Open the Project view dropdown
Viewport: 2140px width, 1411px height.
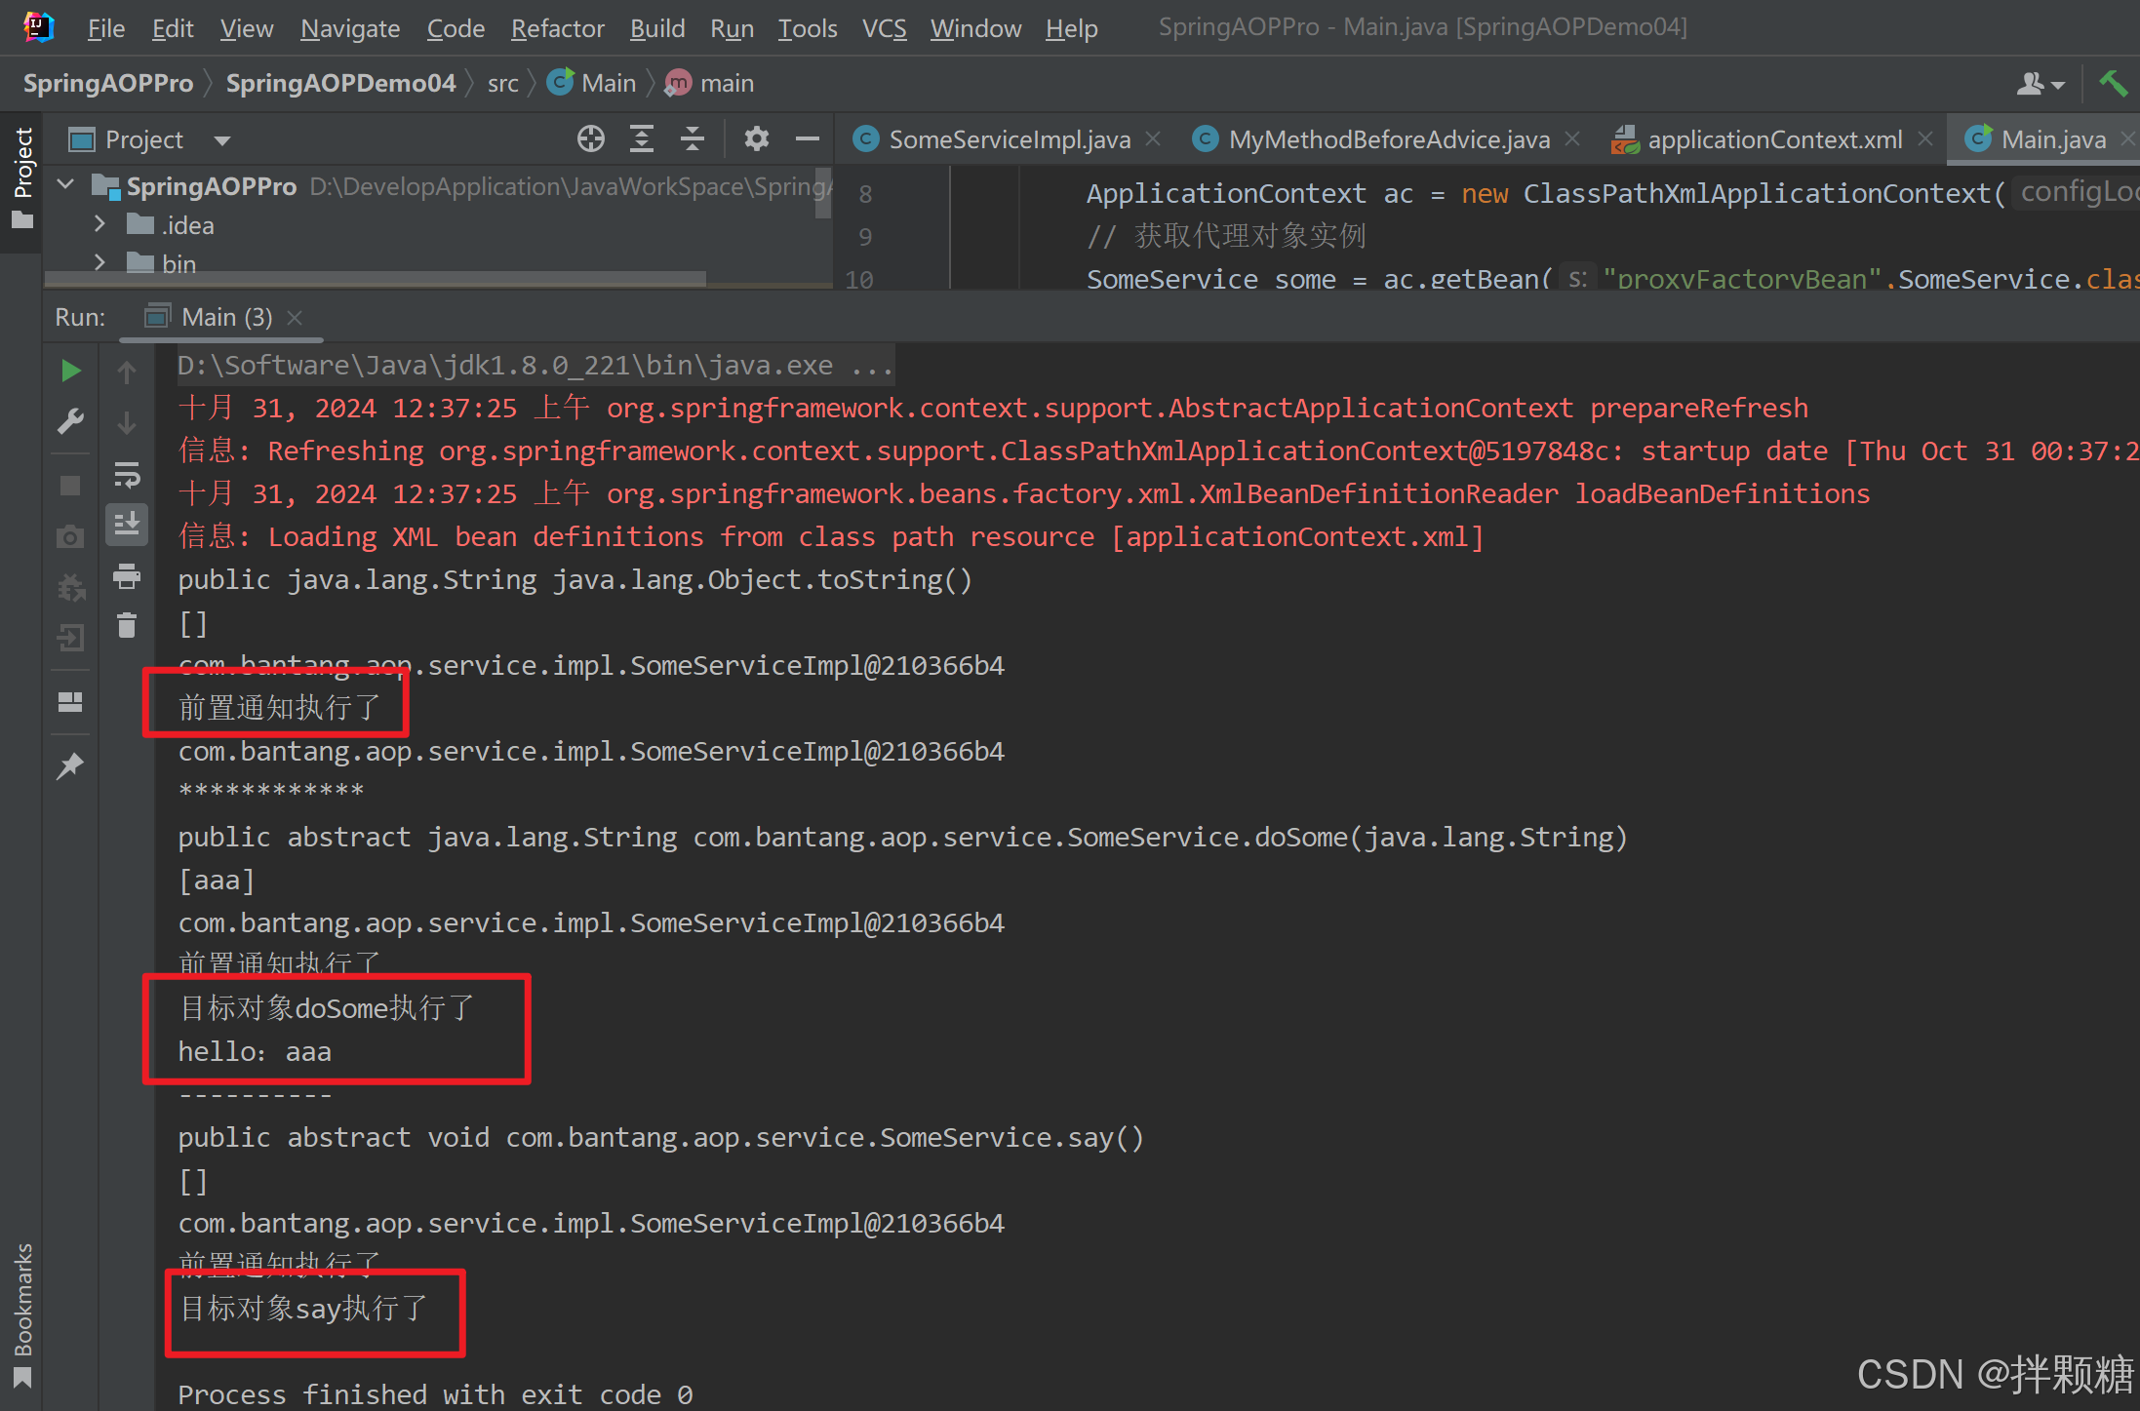click(x=222, y=140)
